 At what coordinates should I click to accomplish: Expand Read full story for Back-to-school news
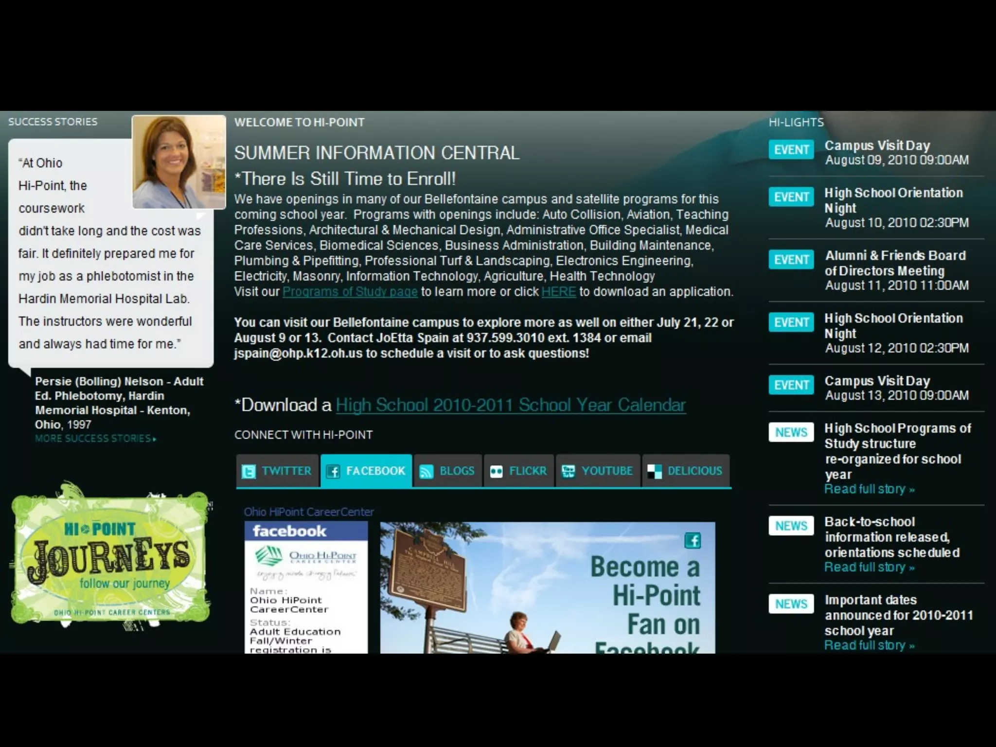click(869, 568)
